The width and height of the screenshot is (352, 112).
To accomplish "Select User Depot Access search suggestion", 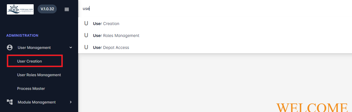I will 215,47.
